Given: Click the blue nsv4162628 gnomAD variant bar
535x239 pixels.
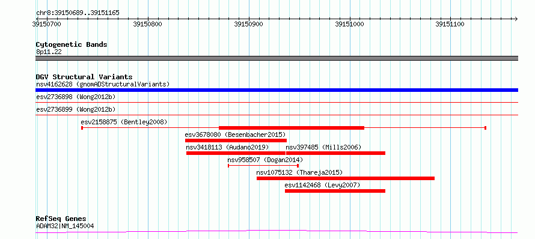Looking at the screenshot, I should tap(277, 90).
